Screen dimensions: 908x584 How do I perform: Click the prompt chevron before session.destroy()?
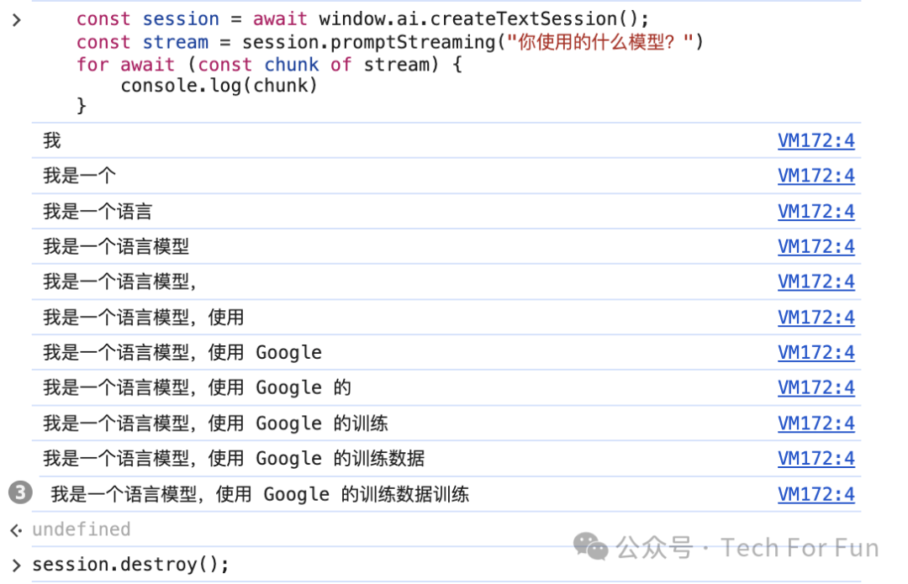(16, 564)
